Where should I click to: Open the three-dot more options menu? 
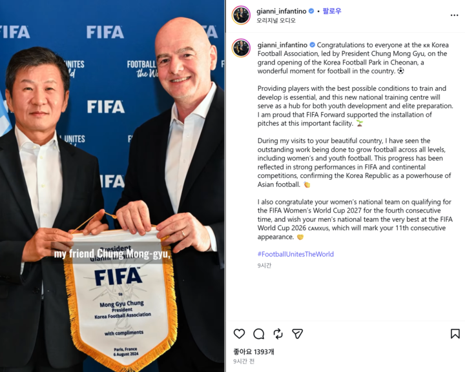point(454,15)
